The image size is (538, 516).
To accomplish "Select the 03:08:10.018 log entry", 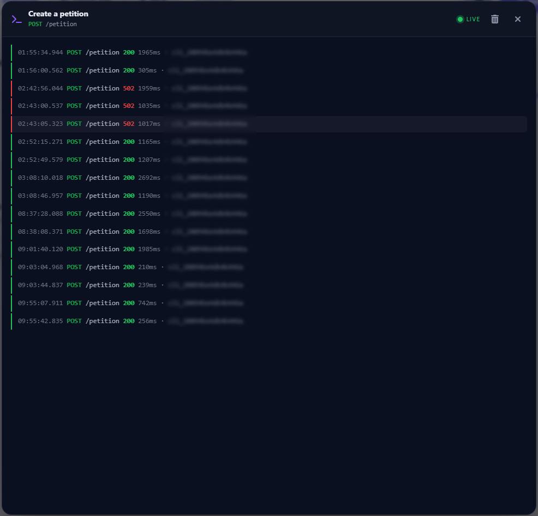I will 269,178.
